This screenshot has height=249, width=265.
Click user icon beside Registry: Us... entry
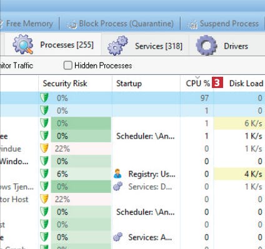(117, 173)
